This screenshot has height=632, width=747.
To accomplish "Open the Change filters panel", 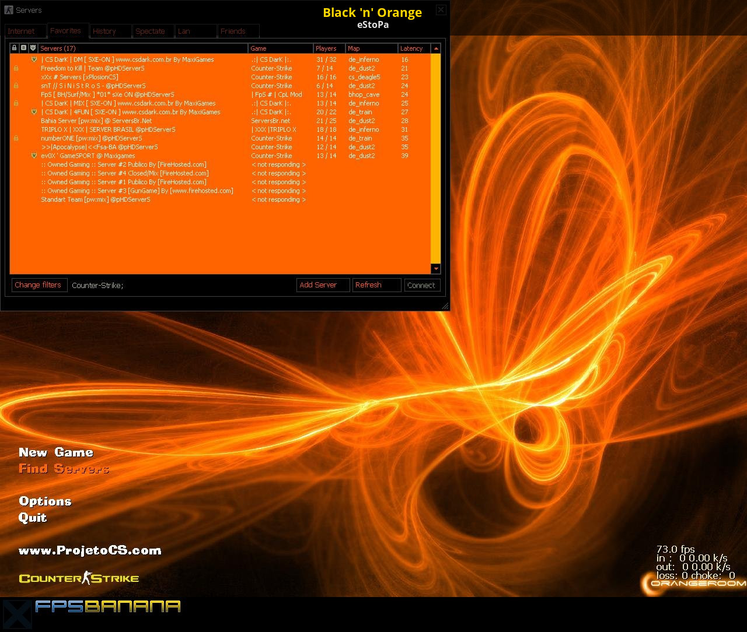I will tap(40, 285).
